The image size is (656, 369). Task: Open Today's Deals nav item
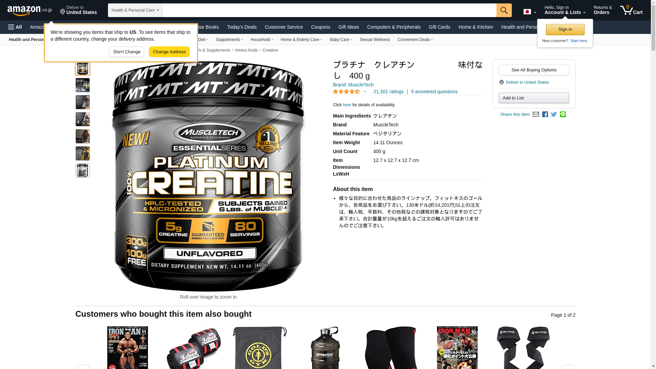(x=242, y=27)
